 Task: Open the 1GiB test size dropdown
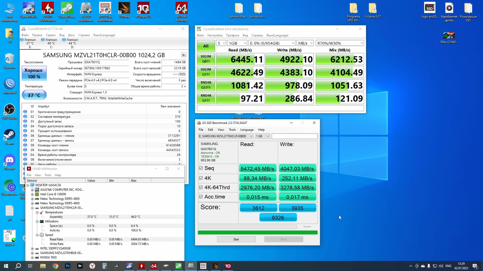click(237, 43)
